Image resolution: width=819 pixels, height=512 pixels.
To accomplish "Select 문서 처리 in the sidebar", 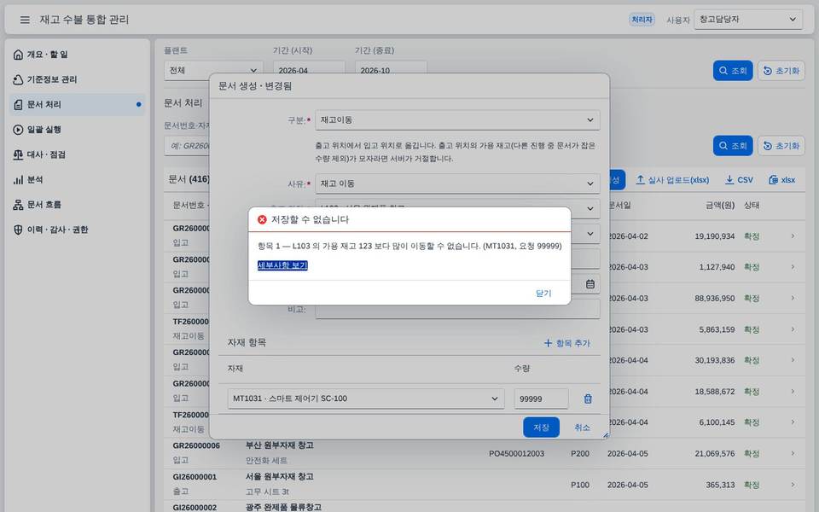I will [78, 104].
